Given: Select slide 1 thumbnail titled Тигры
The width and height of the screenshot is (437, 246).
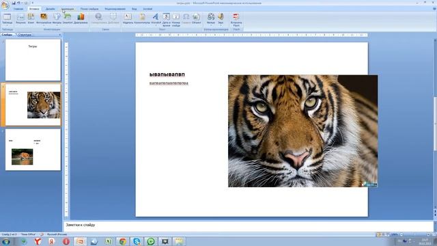Looking at the screenshot, I should [x=33, y=60].
